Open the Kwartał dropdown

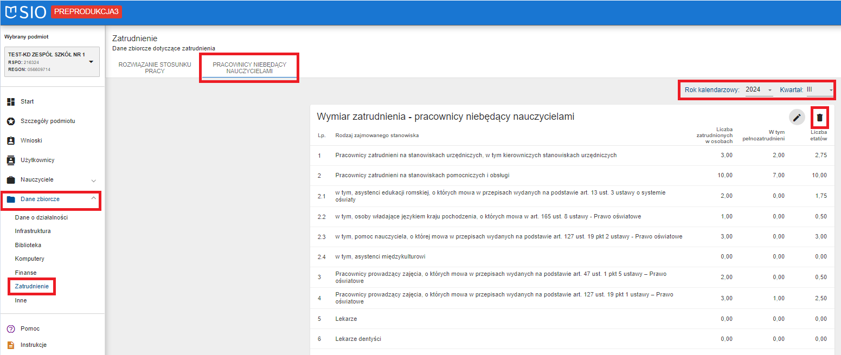pos(819,90)
